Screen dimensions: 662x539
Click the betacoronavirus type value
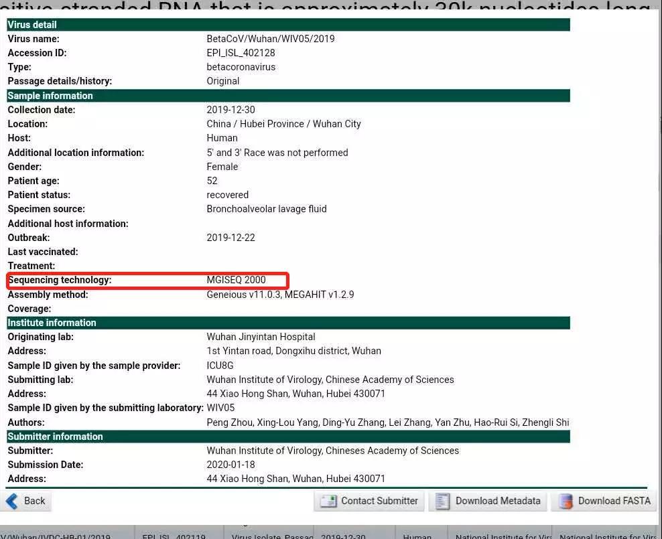(241, 67)
